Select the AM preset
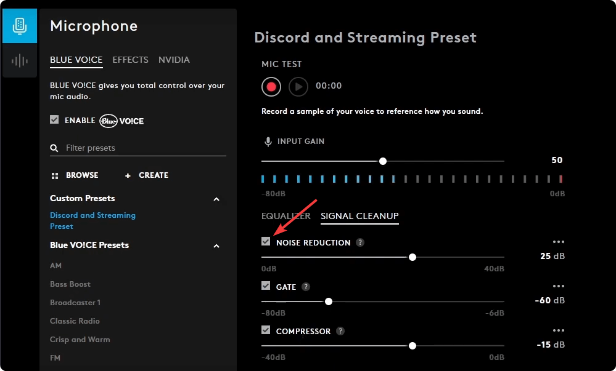616x371 pixels. (55, 266)
